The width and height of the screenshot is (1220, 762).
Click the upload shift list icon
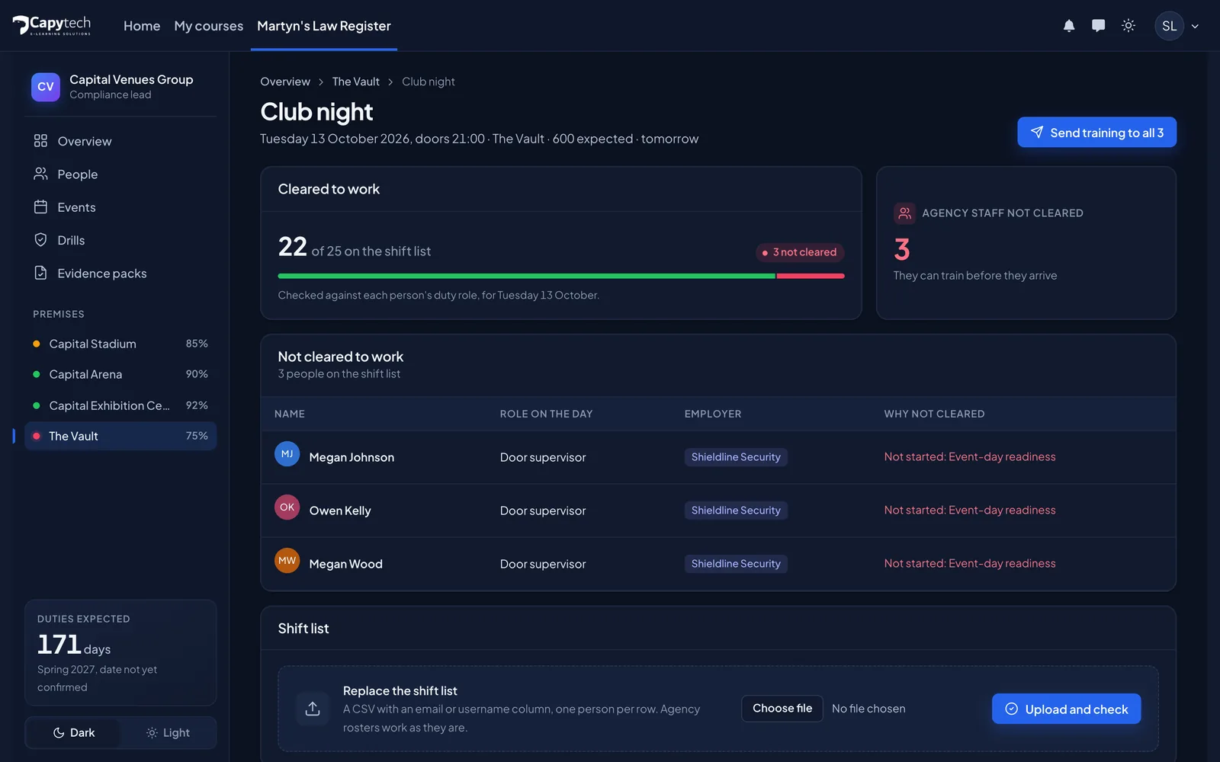point(313,709)
